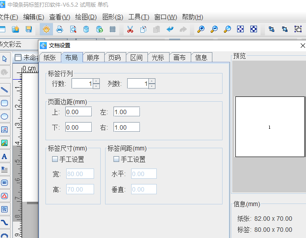
Task: Click the right margin input field
Action: (127, 127)
